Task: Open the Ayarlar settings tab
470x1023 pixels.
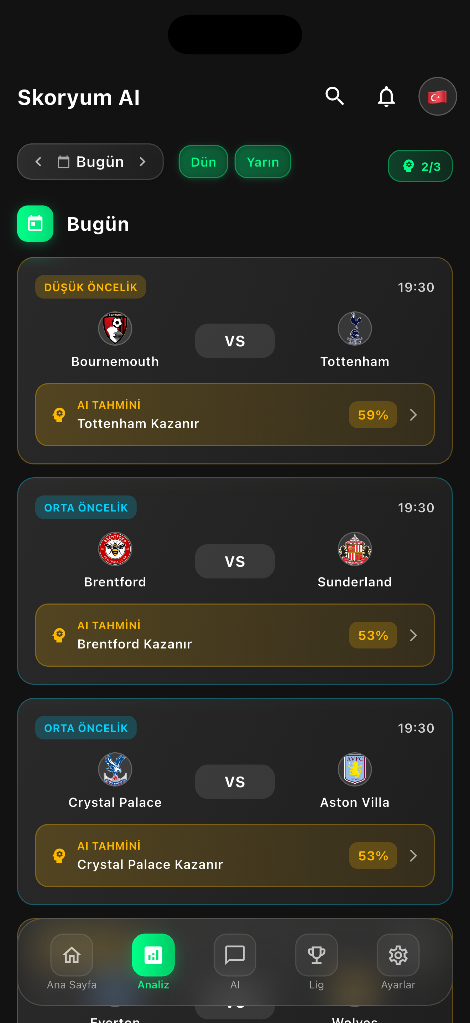Action: coord(398,961)
